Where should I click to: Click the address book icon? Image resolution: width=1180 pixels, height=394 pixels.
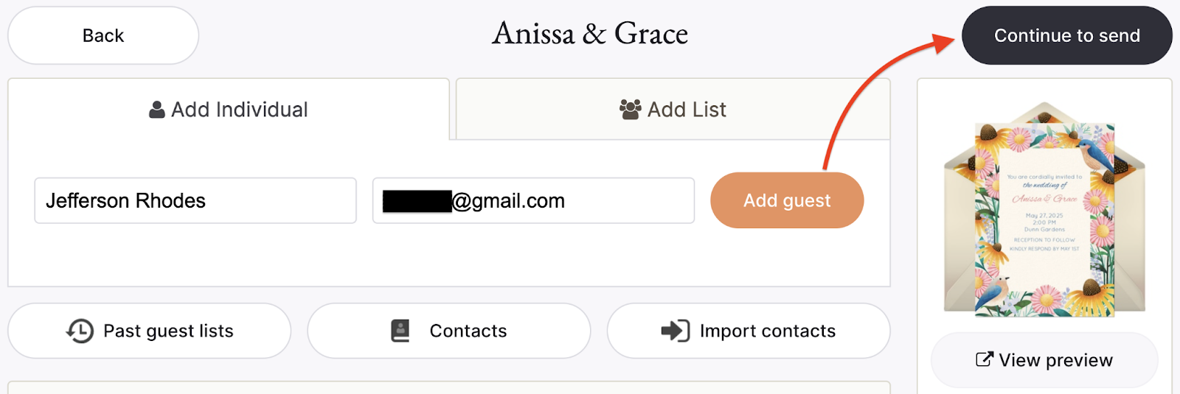(x=400, y=331)
